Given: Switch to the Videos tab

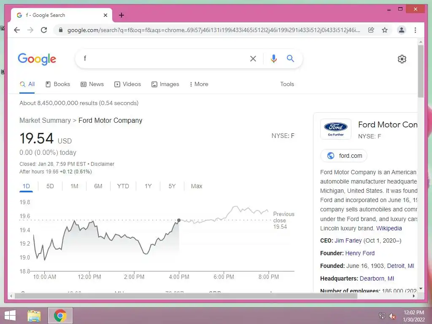Looking at the screenshot, I should click(x=127, y=84).
